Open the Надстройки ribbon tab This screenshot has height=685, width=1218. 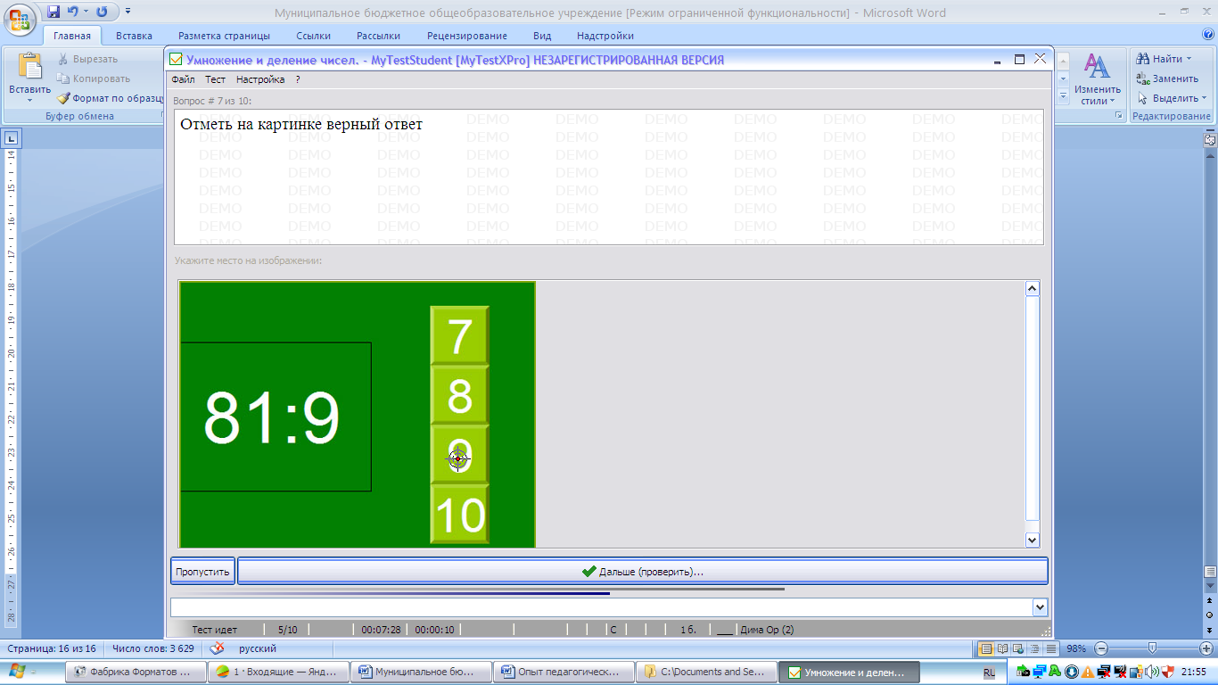[x=605, y=36]
